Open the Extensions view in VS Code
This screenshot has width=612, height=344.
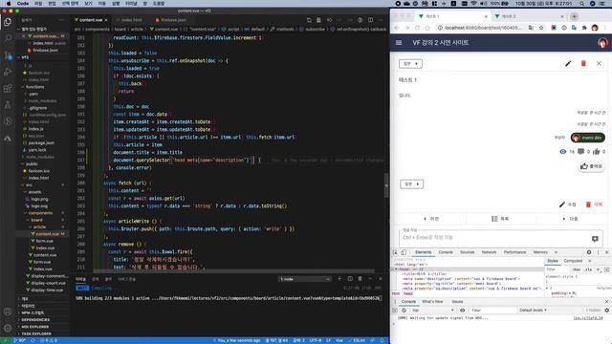[8, 89]
